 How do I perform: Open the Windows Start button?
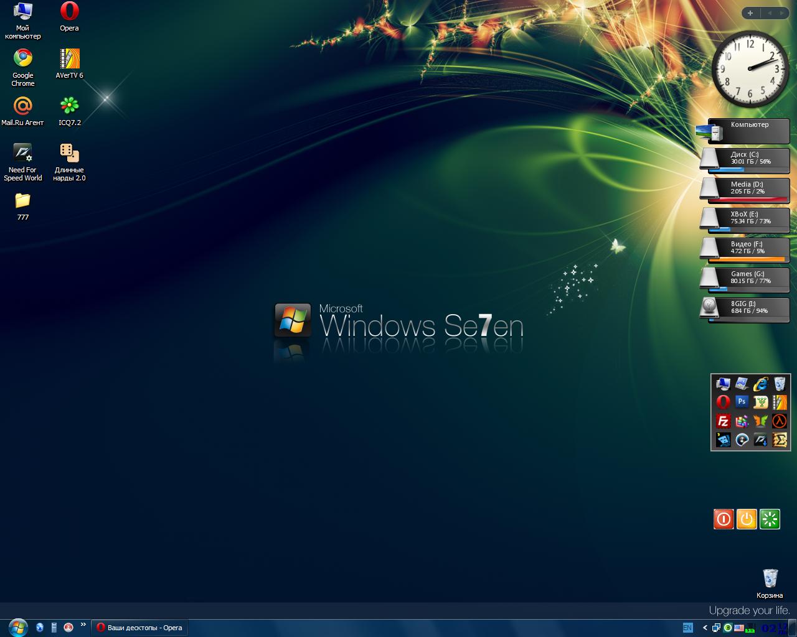click(x=17, y=627)
